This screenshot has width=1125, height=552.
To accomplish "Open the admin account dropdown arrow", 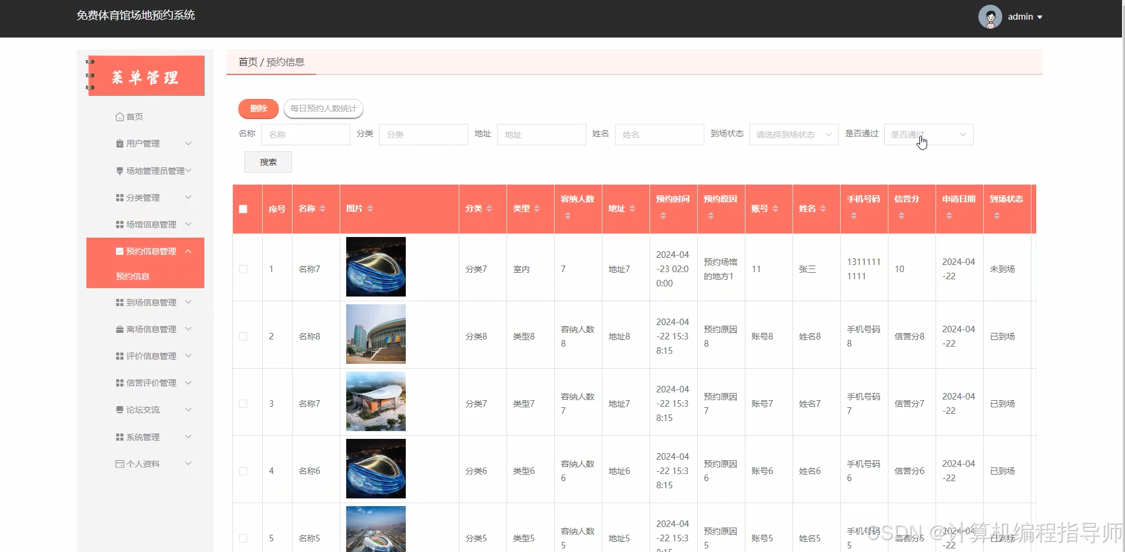I will [x=1040, y=17].
